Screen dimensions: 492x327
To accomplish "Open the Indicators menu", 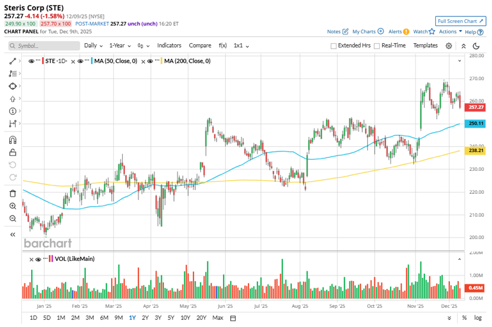I will pos(169,45).
